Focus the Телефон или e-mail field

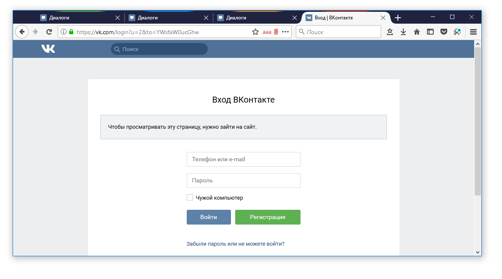(x=243, y=159)
